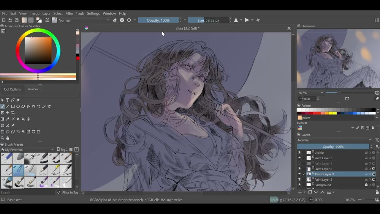Open the Add layer dropdown arrow
The image size is (380, 214).
[305, 192]
